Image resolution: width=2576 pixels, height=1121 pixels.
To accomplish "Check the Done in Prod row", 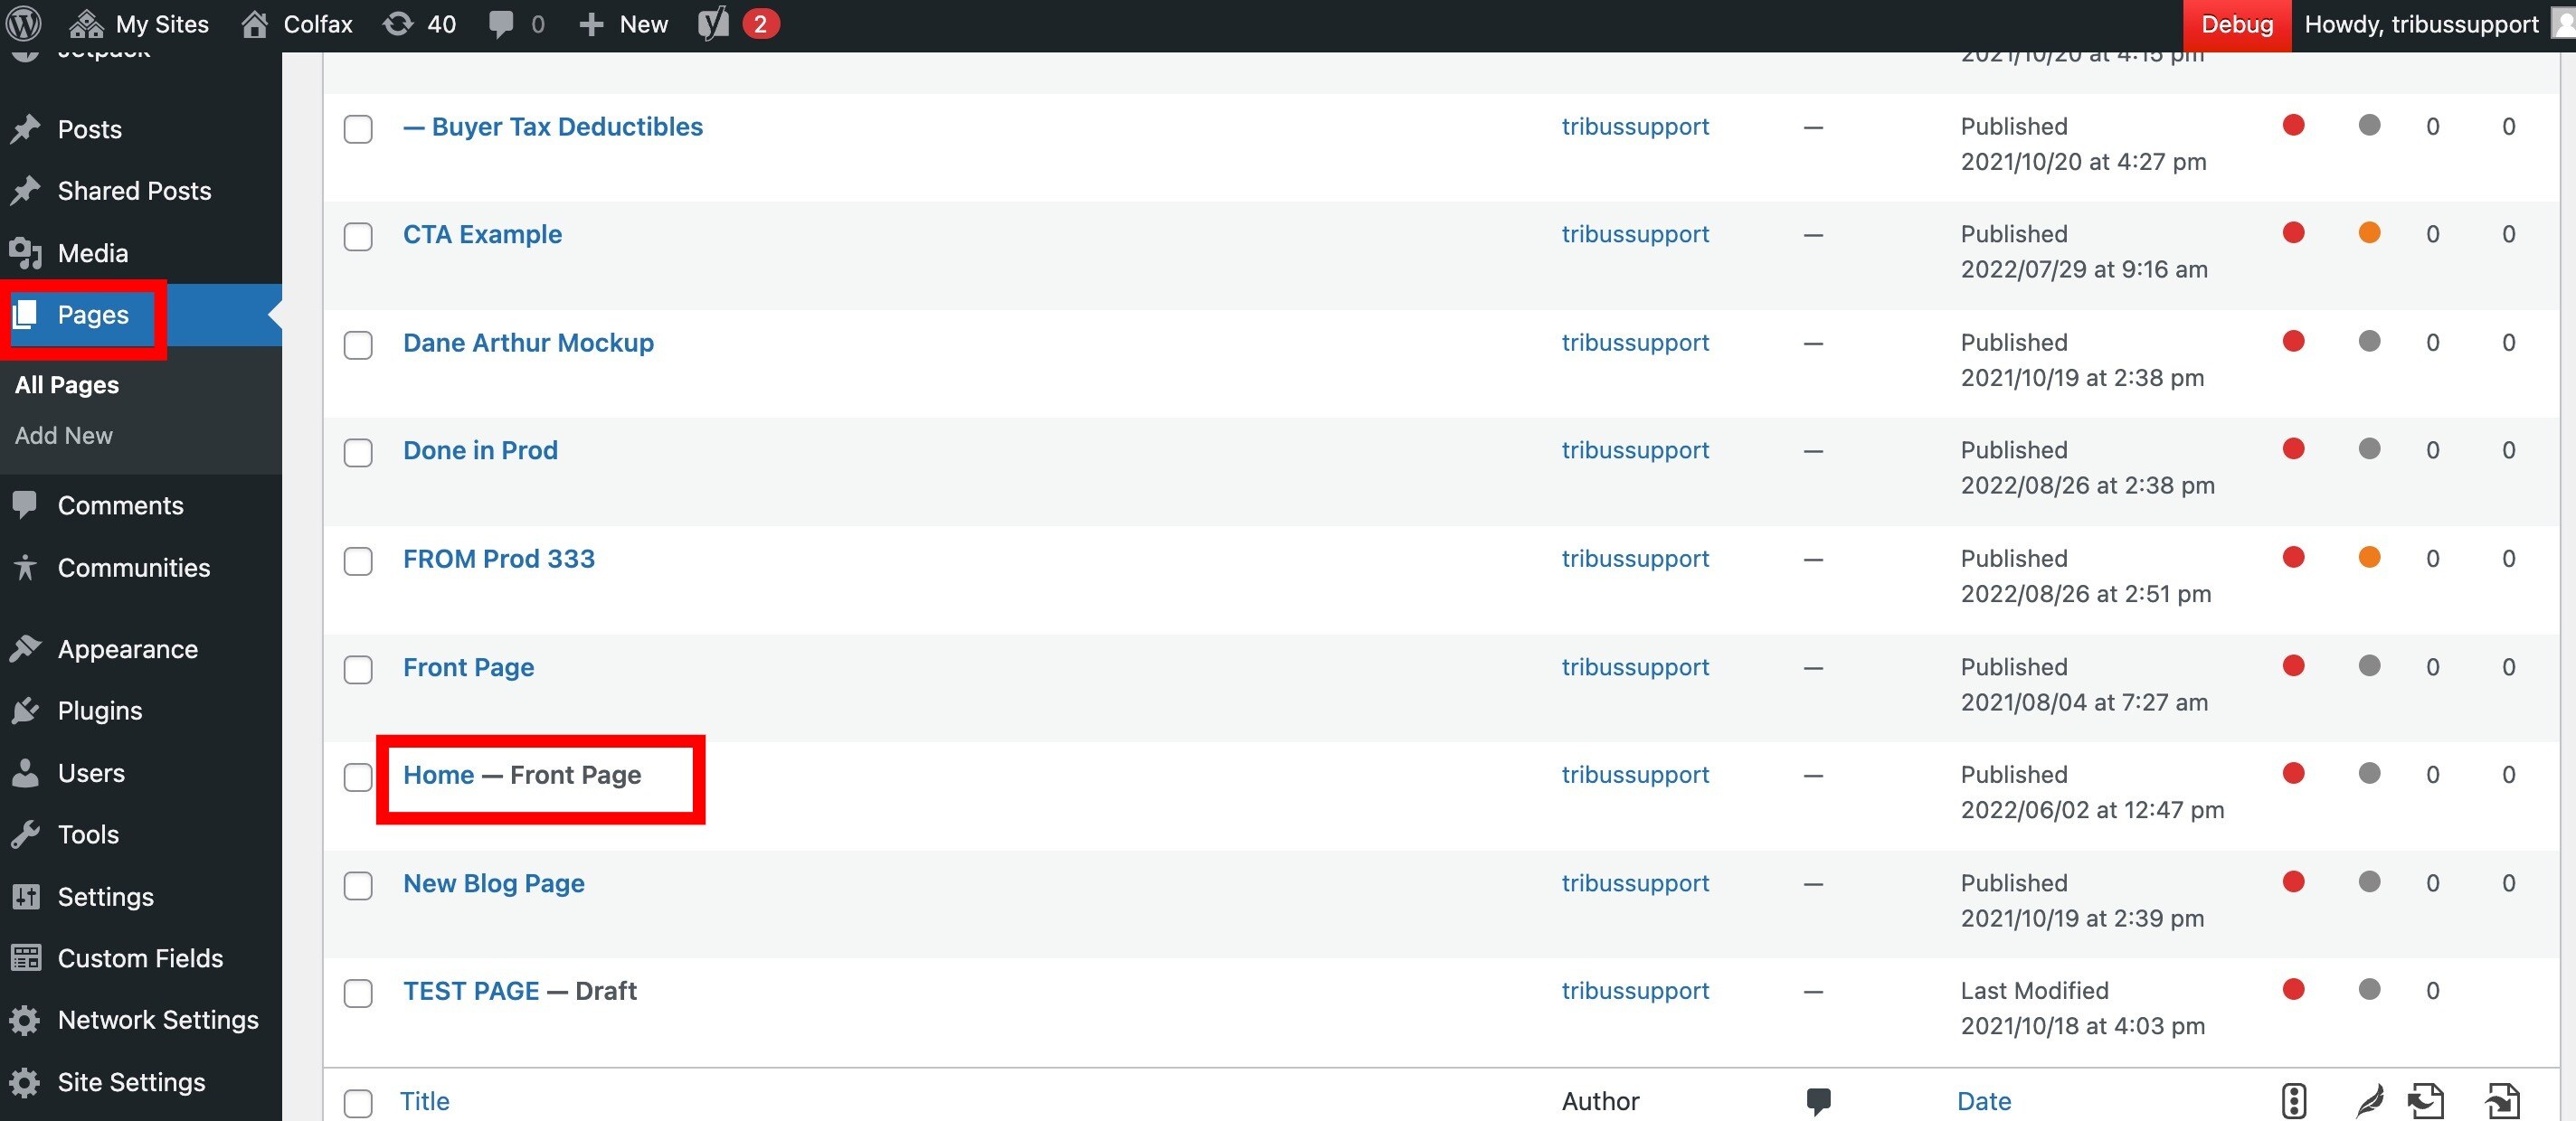I will (358, 453).
